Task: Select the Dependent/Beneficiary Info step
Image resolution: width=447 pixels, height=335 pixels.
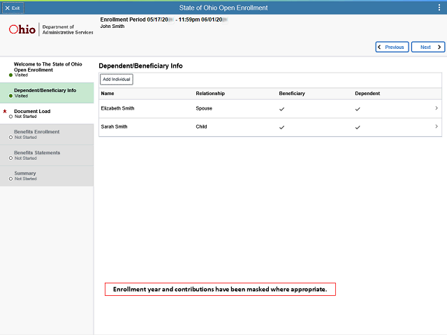Action: coord(47,93)
